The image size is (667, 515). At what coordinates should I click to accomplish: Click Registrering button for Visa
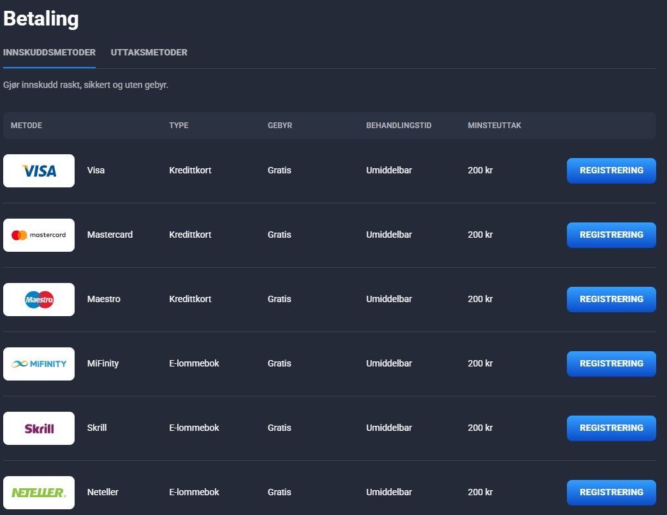(612, 171)
